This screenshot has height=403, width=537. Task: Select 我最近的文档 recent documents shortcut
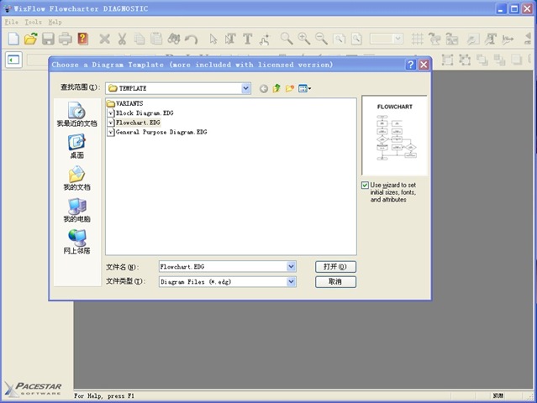[76, 114]
